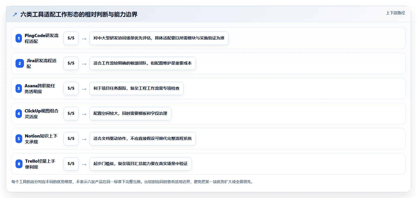Select the 'Asana跨职能任务透明度' label
Viewport: 417px width, 198px height.
point(40,88)
